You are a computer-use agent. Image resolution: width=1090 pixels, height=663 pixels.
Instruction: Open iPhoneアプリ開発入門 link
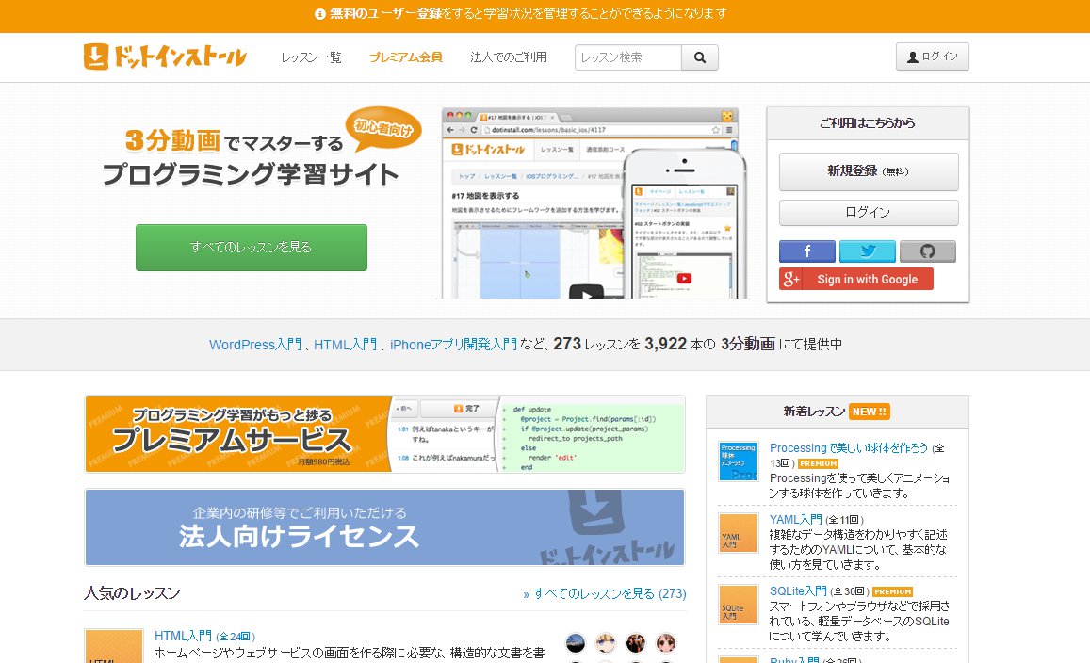453,345
